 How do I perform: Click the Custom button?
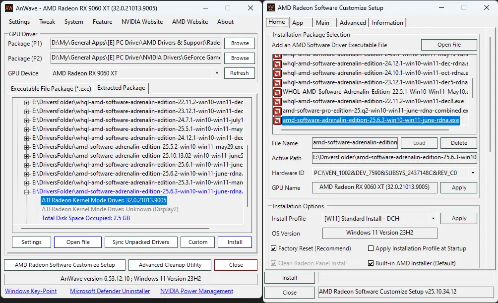coord(197,242)
